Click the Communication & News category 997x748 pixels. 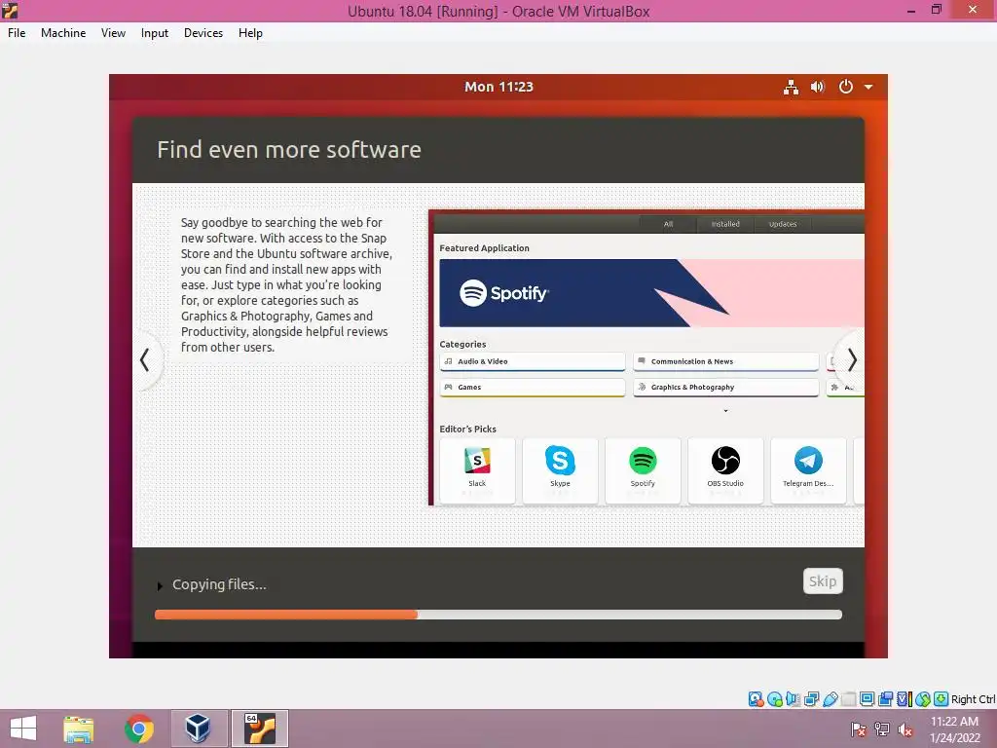[x=725, y=361]
